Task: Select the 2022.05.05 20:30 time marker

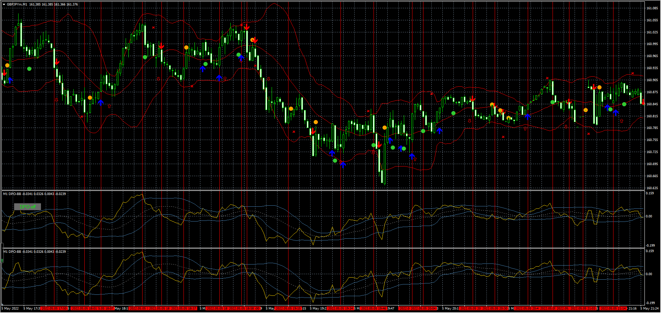Action: [495, 309]
